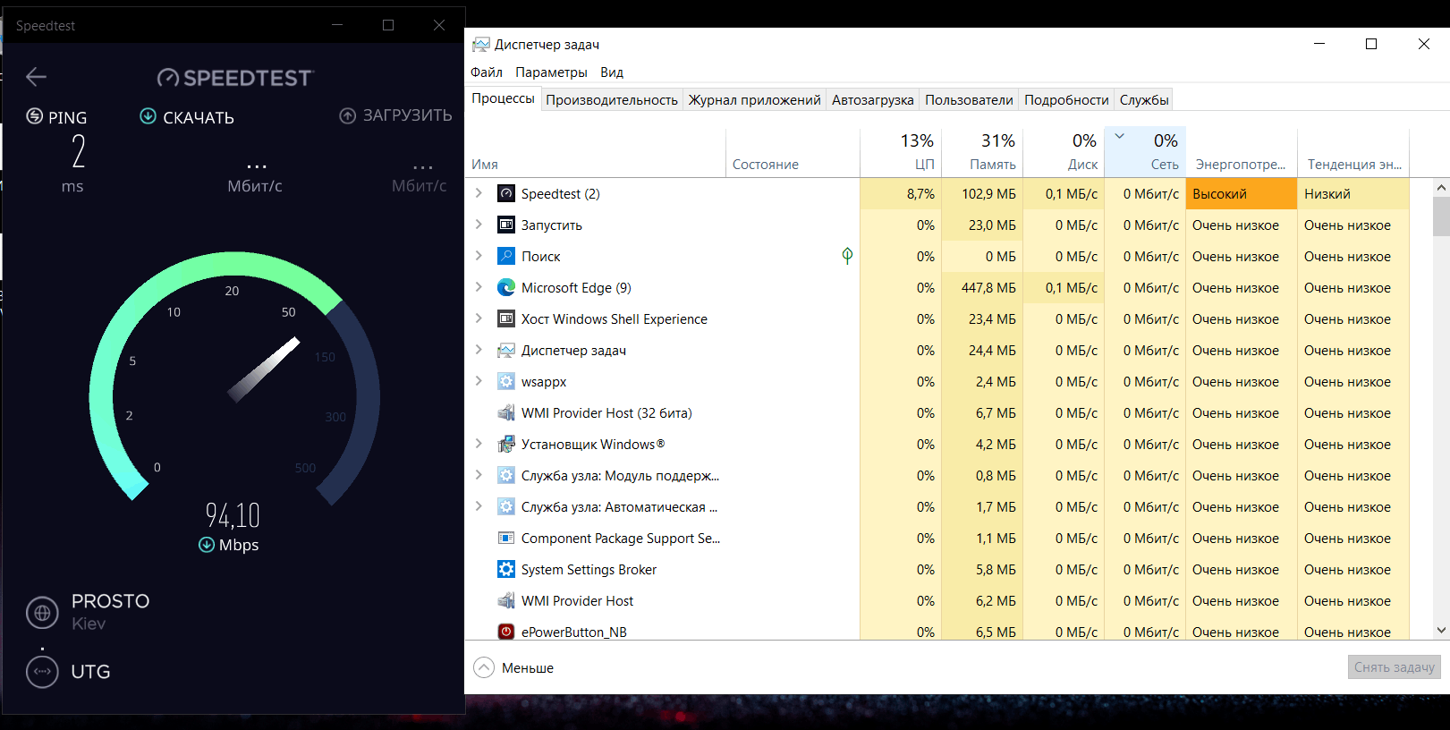Expand the Диспетчер задач process row
The image size is (1450, 730).
click(479, 350)
